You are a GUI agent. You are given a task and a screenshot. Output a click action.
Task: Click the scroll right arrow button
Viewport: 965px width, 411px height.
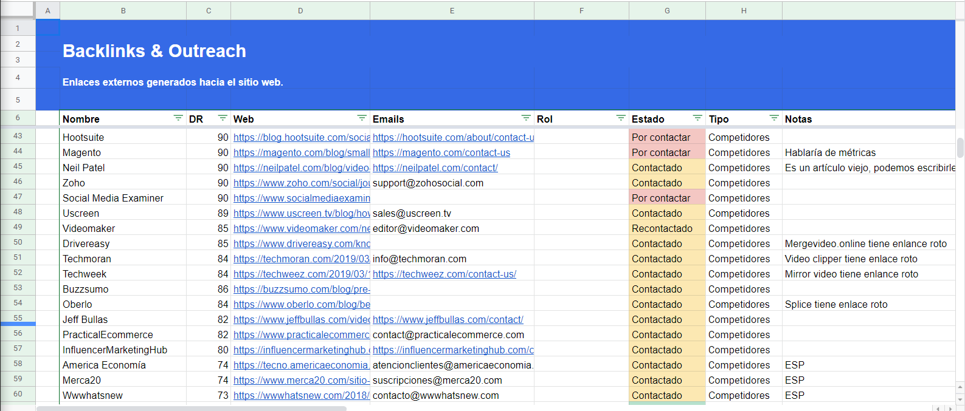(x=950, y=409)
